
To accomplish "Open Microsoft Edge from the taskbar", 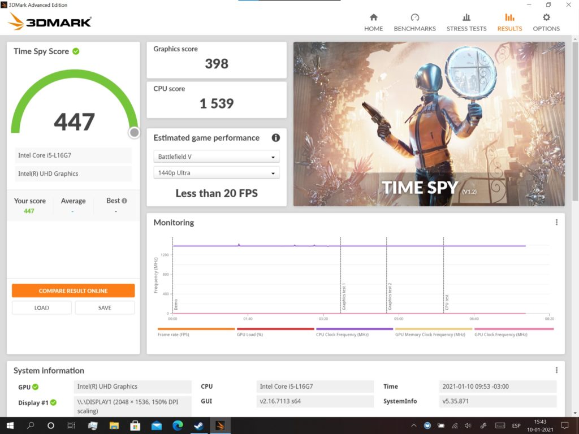I will (178, 426).
